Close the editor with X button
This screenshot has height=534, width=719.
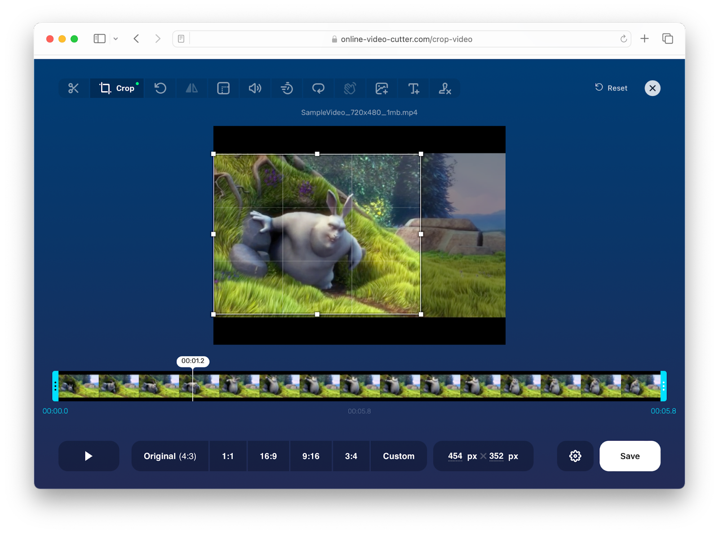point(652,88)
